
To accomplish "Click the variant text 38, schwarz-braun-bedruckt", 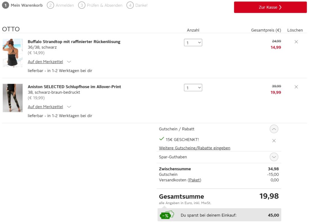I will [x=54, y=92].
